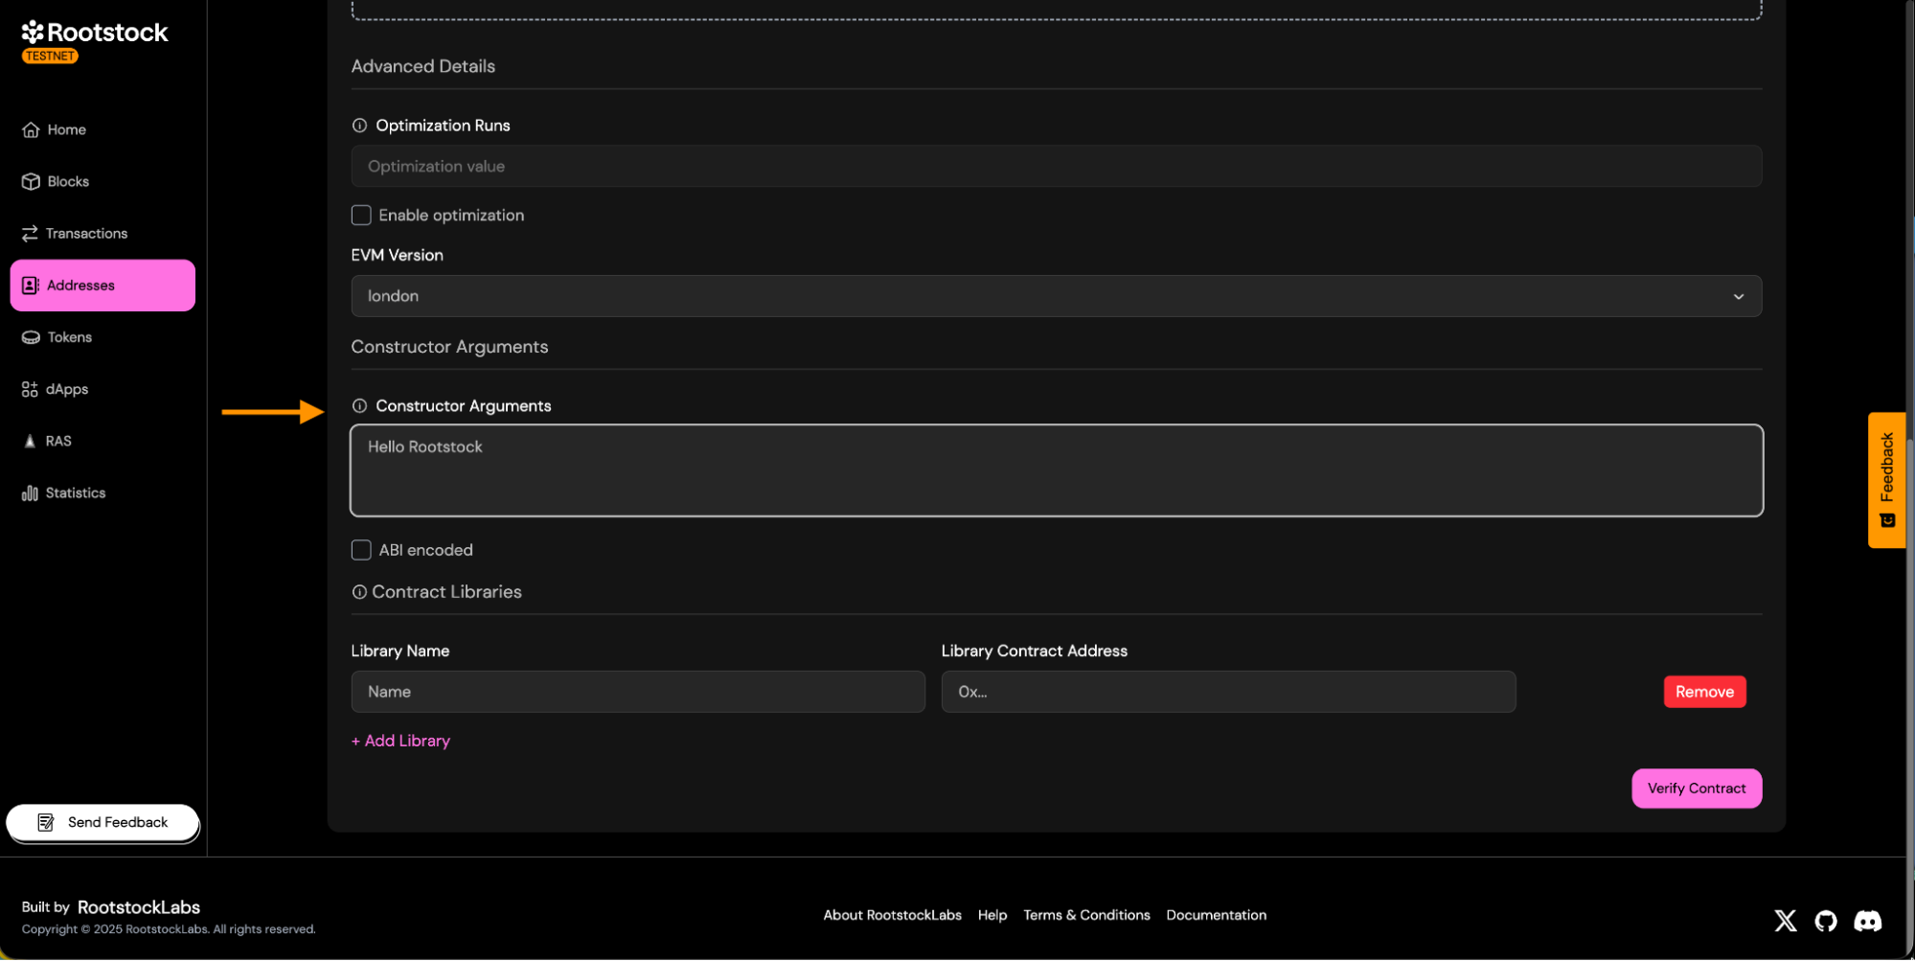1915x961 pixels.
Task: Click the Constructor Arguments info icon
Action: click(x=359, y=406)
